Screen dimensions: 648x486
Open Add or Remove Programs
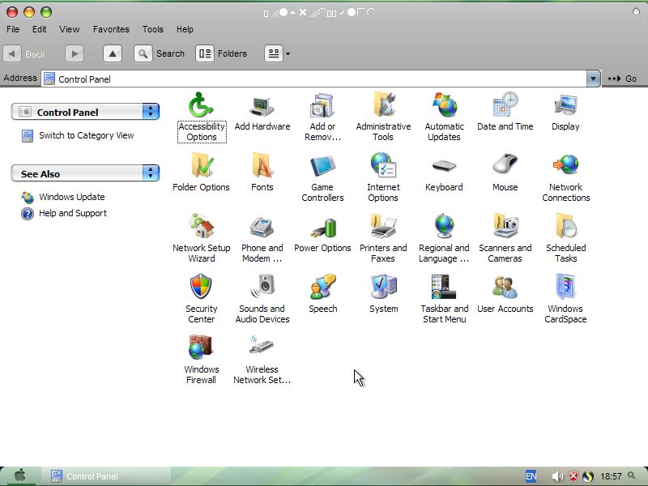(x=322, y=117)
